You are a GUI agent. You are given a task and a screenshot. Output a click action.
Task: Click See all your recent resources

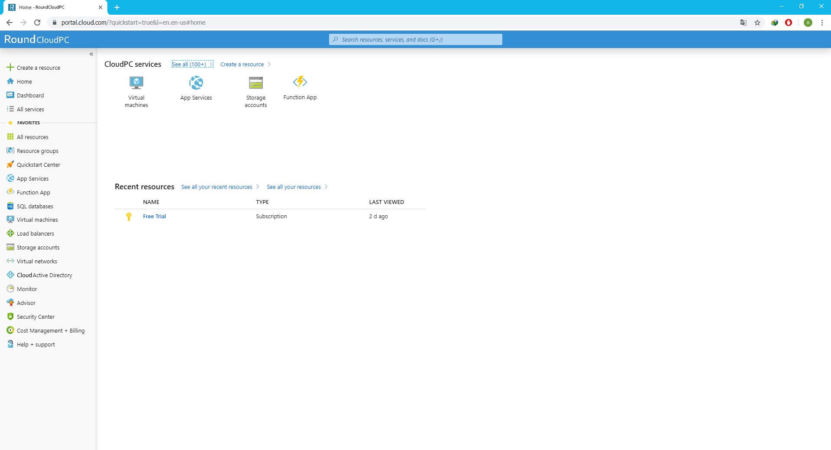pos(220,187)
